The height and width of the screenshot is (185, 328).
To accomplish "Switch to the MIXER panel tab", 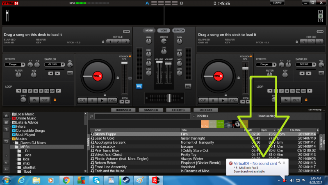I will click(149, 30).
